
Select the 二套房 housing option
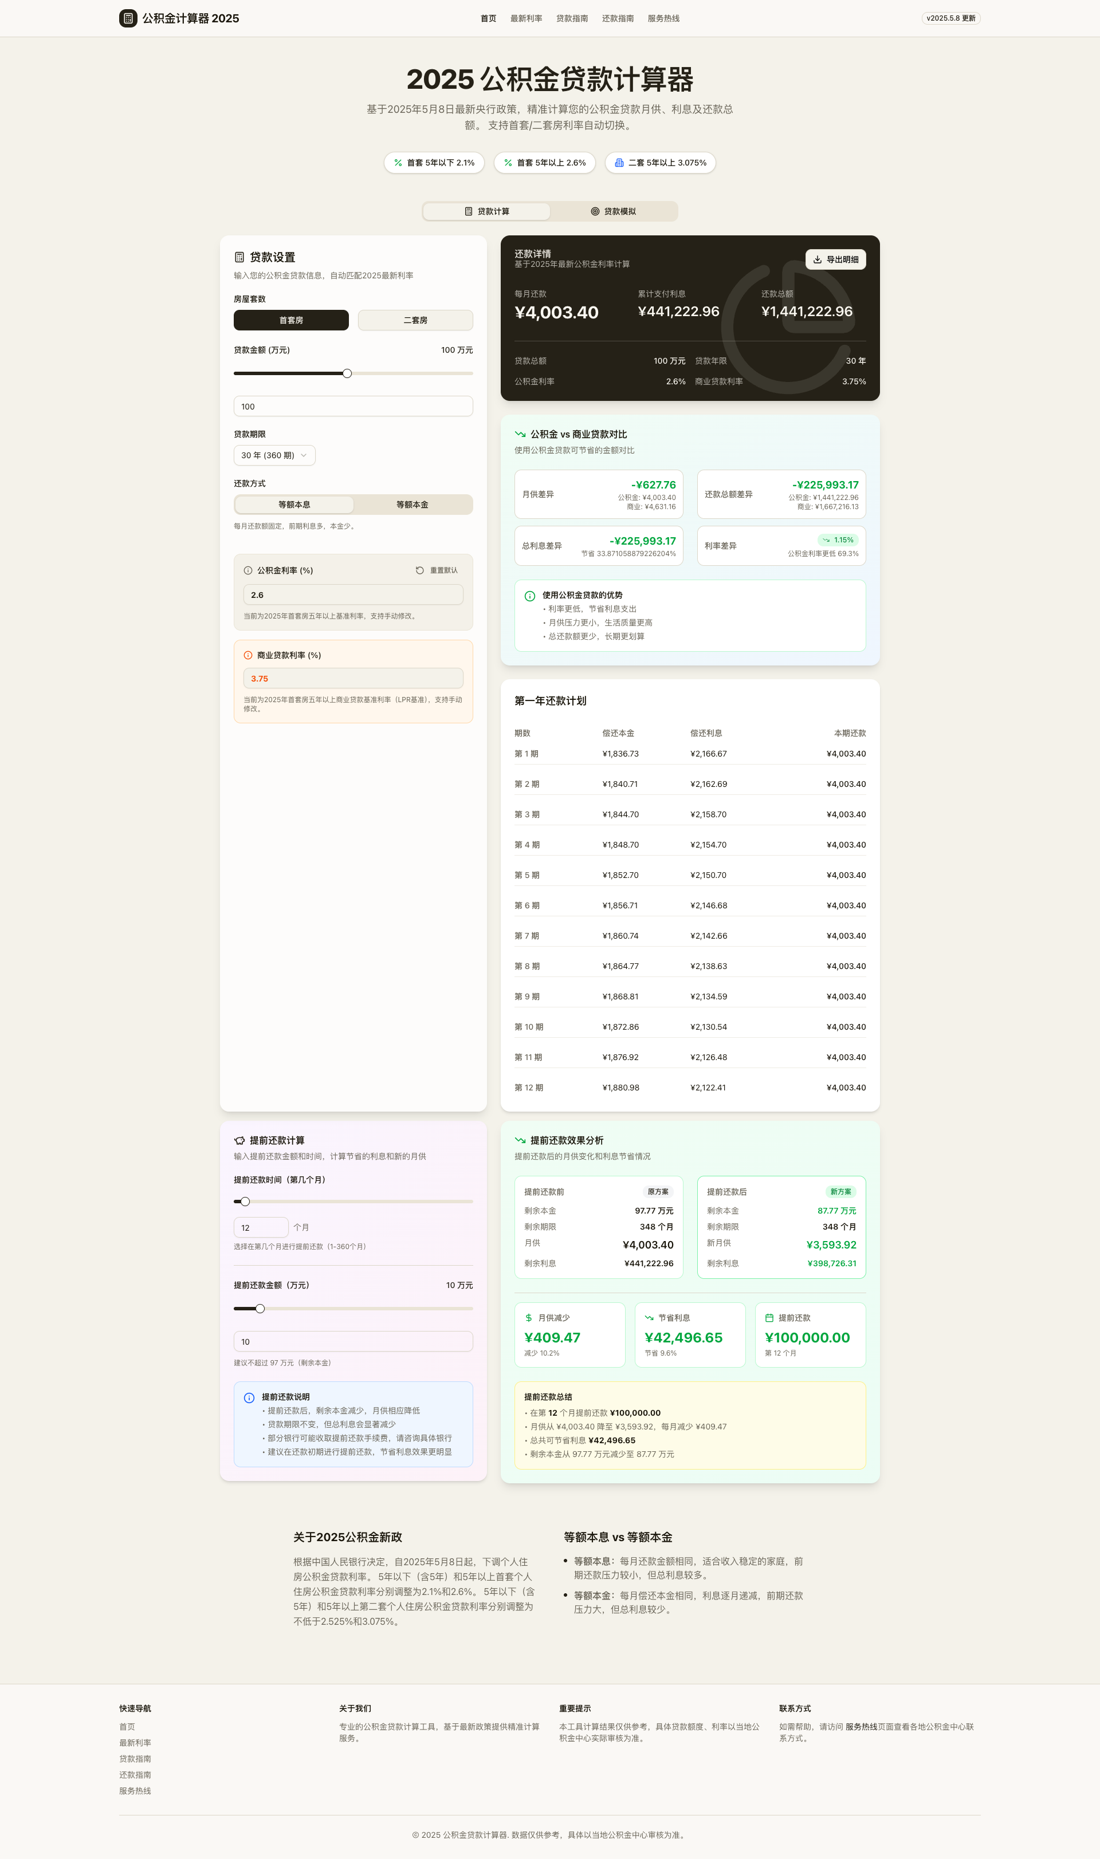[416, 320]
